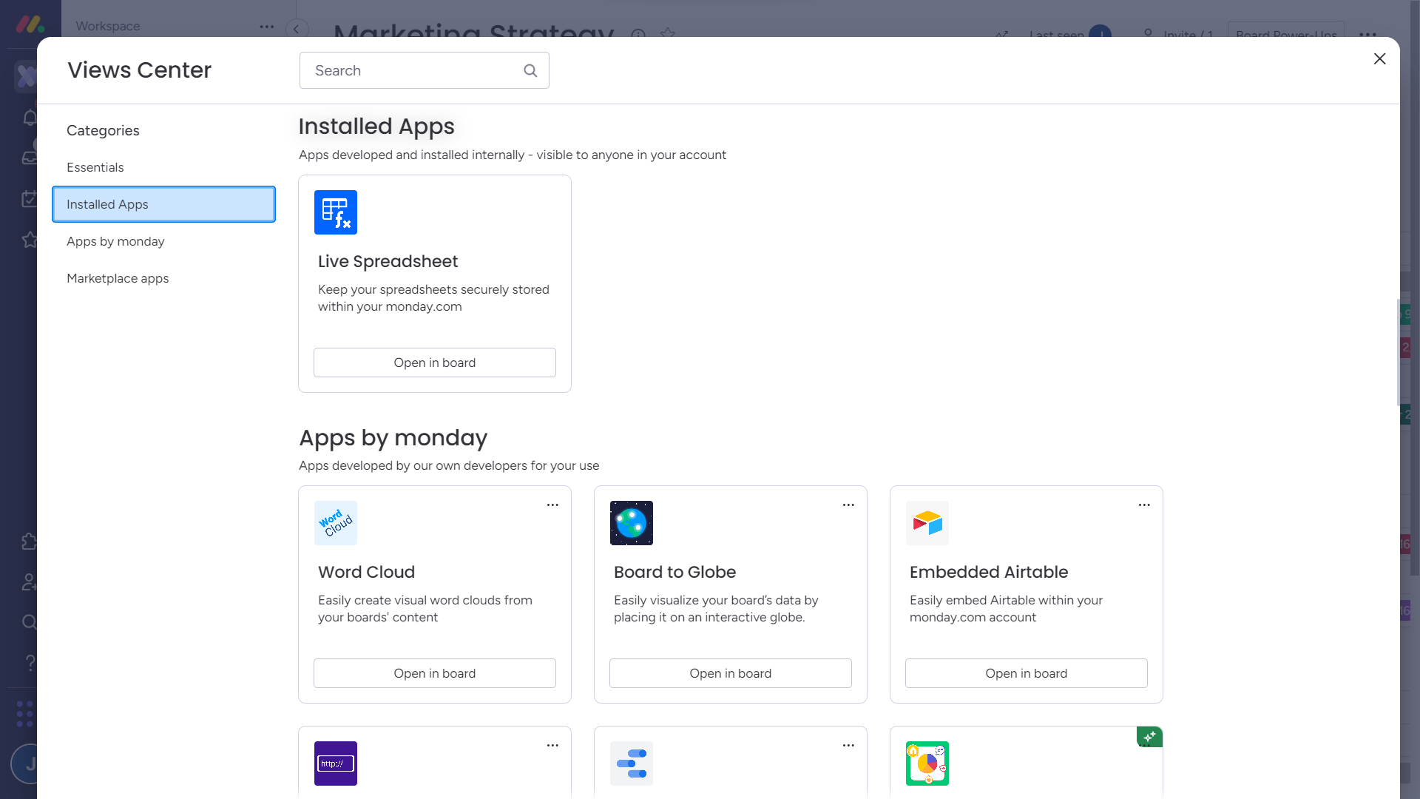Open Live Spreadsheet in board
Image resolution: width=1420 pixels, height=799 pixels.
[x=434, y=363]
